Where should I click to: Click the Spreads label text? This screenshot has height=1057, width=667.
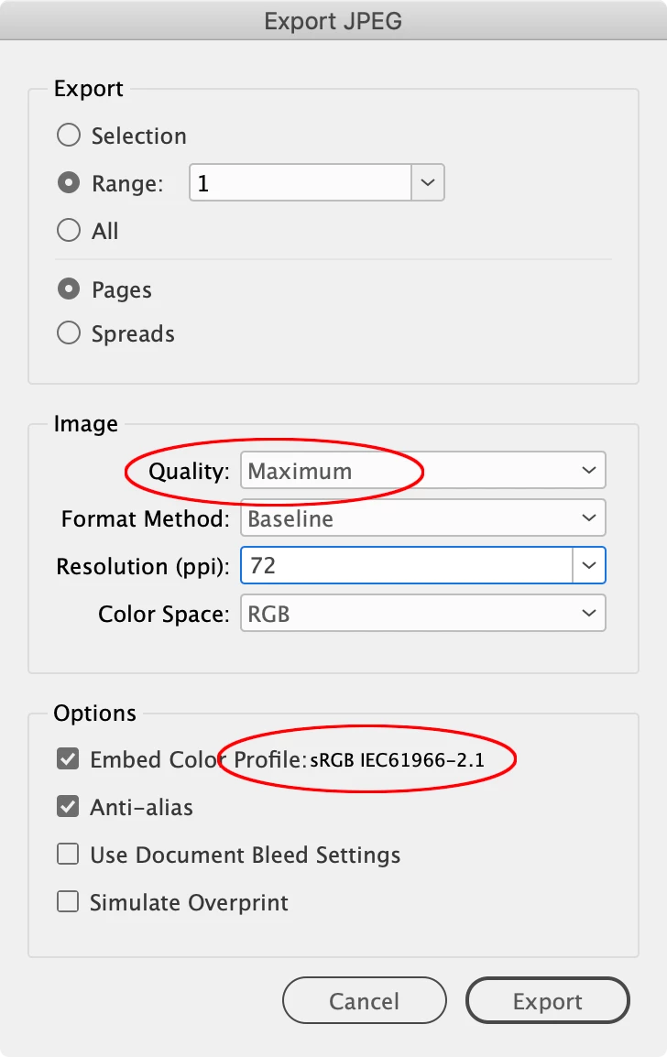pos(133,333)
